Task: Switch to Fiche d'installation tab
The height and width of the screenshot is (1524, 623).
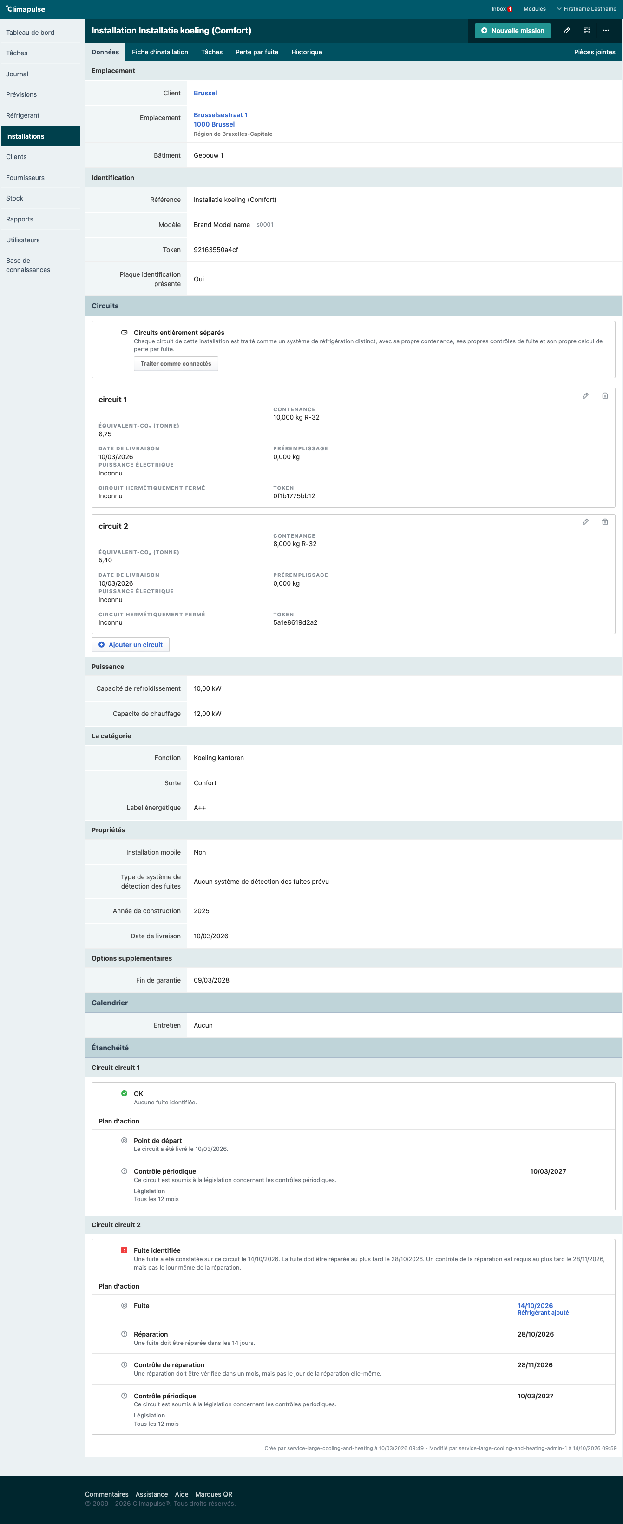Action: (x=160, y=52)
